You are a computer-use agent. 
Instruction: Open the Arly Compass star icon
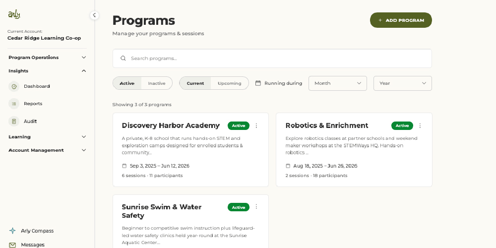(12, 231)
